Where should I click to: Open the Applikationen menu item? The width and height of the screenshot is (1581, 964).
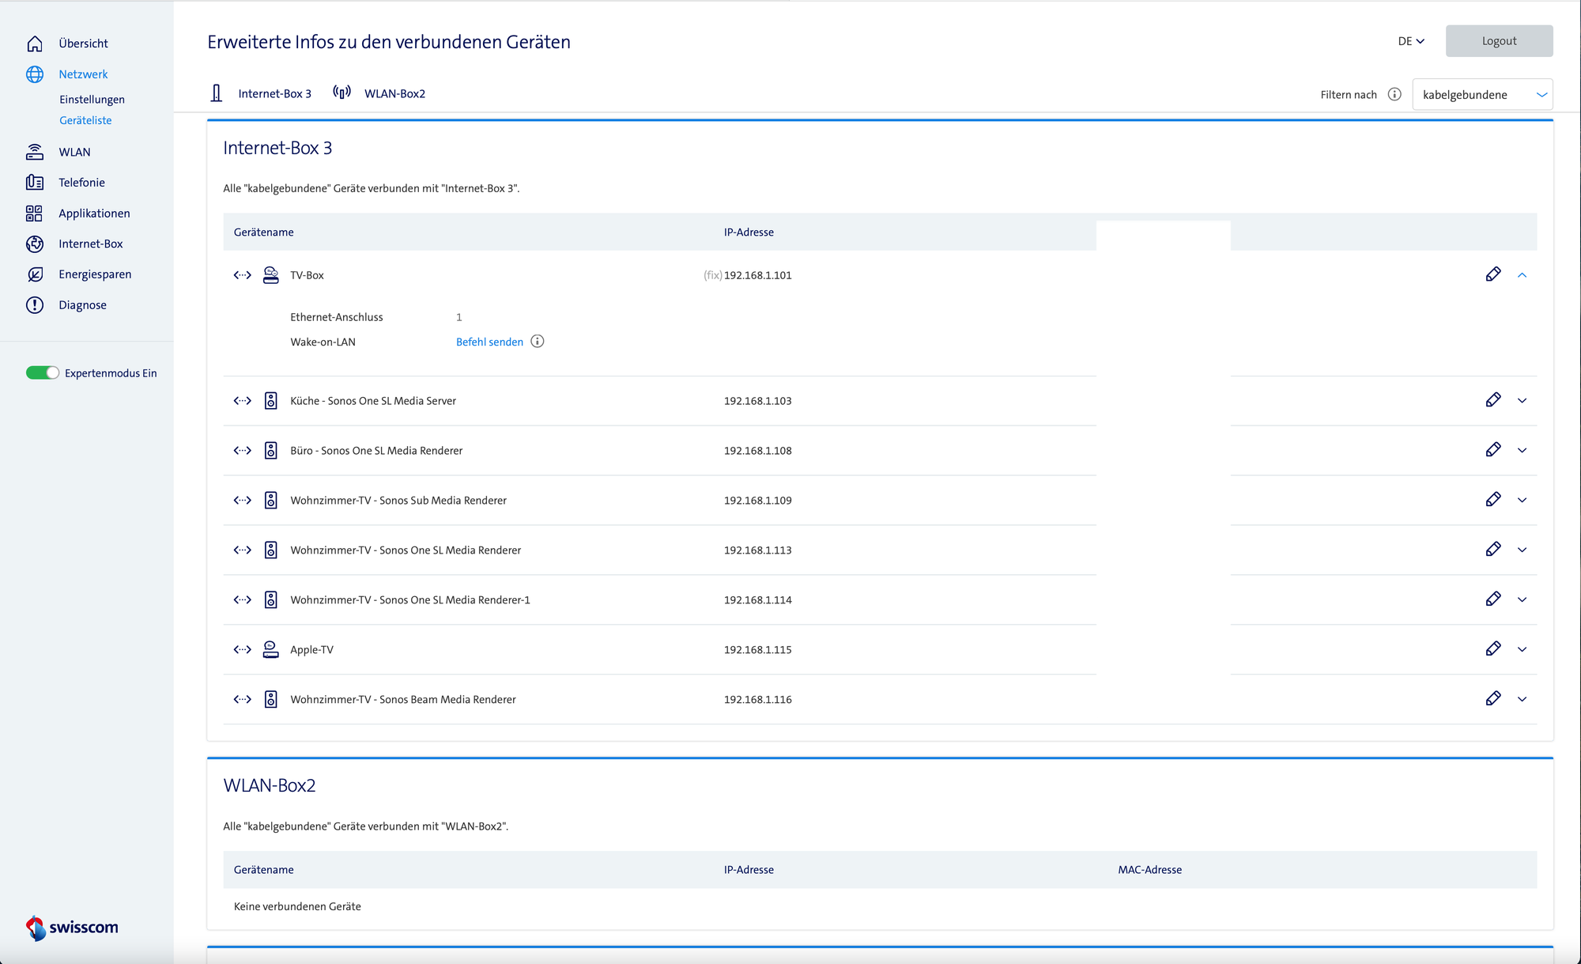94,214
